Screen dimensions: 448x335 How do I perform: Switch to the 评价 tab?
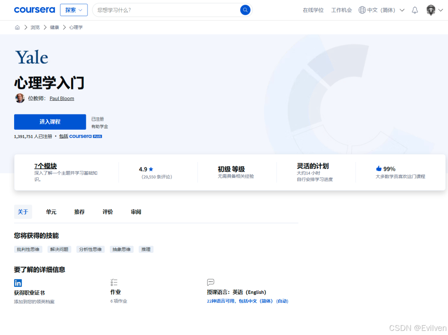[x=108, y=212]
